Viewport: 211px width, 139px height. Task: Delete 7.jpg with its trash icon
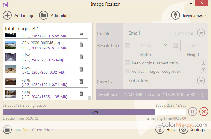pyautogui.click(x=81, y=81)
